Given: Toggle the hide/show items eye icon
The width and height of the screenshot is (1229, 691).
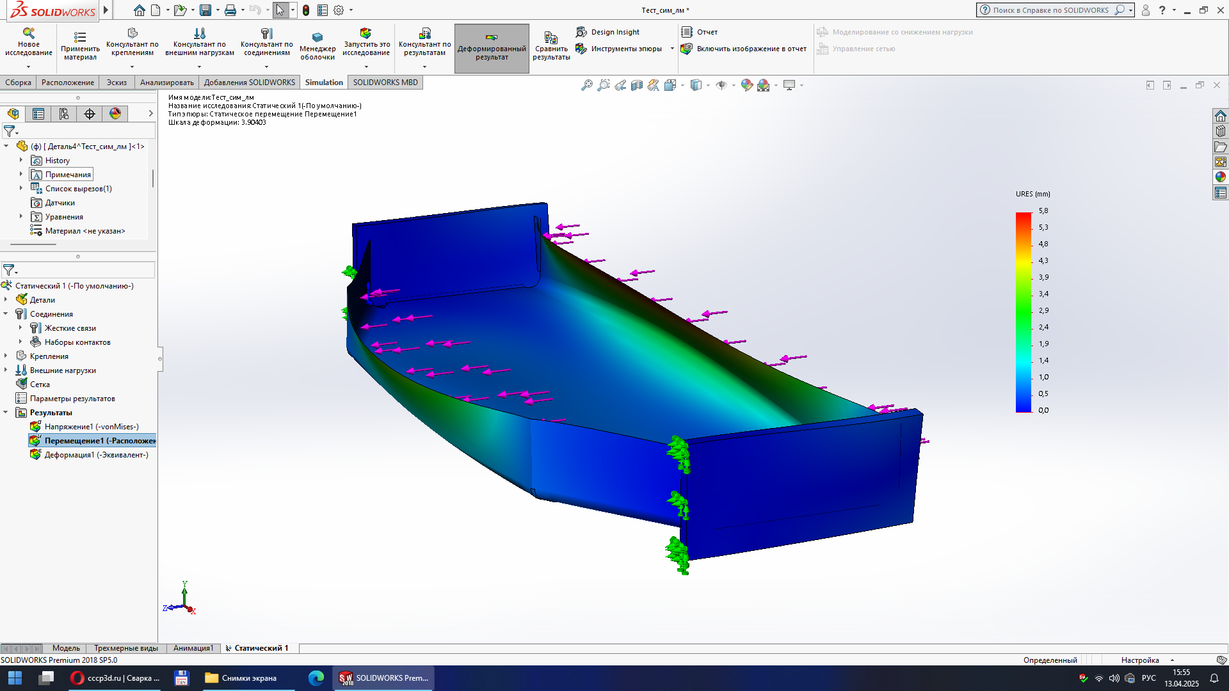Looking at the screenshot, I should point(721,85).
